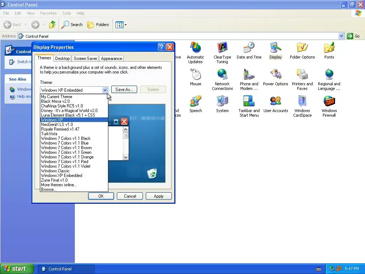Select NeoGeniX LS v1.0 theme
Image resolution: width=365 pixels, height=274 pixels.
coord(74,125)
